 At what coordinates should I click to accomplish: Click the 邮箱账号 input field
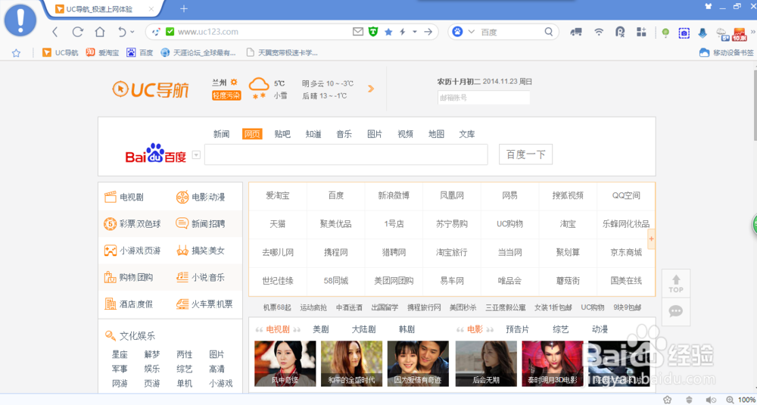point(484,98)
